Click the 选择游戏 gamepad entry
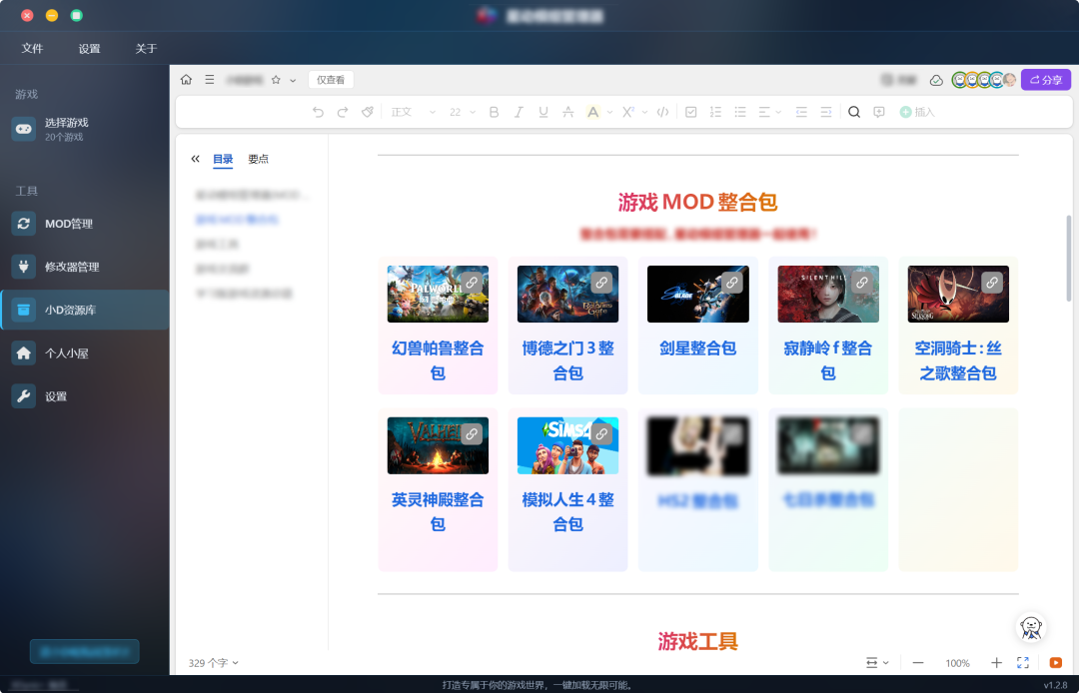Screen dimensions: 1079x693 coord(84,129)
